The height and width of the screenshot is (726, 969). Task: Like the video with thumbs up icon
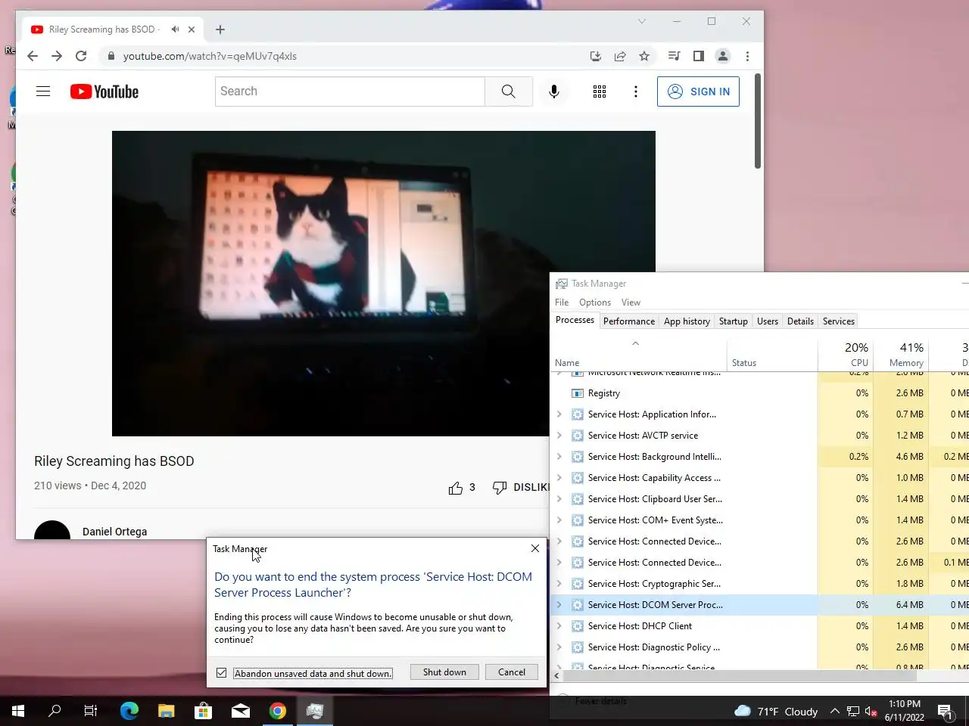[x=456, y=488]
